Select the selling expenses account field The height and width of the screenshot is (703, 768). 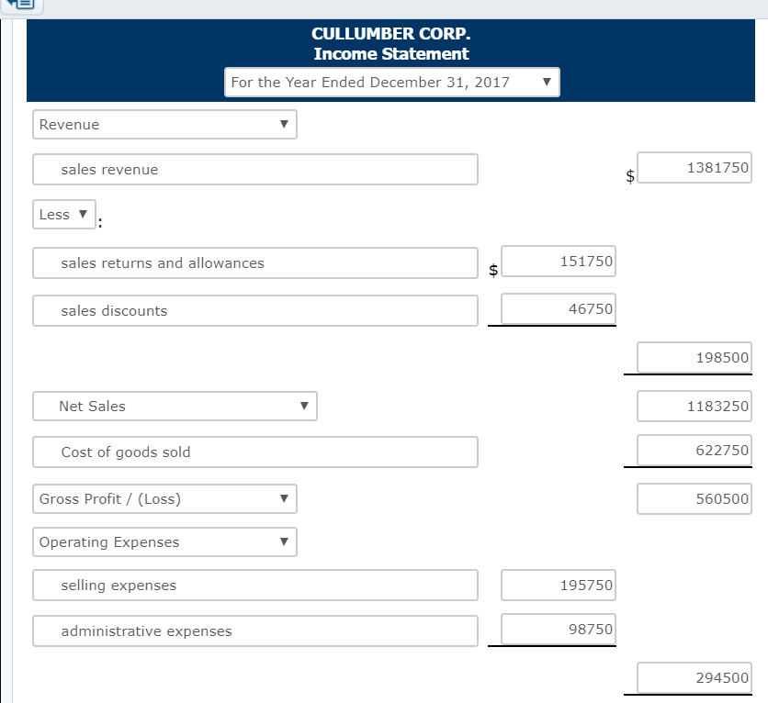pos(255,586)
